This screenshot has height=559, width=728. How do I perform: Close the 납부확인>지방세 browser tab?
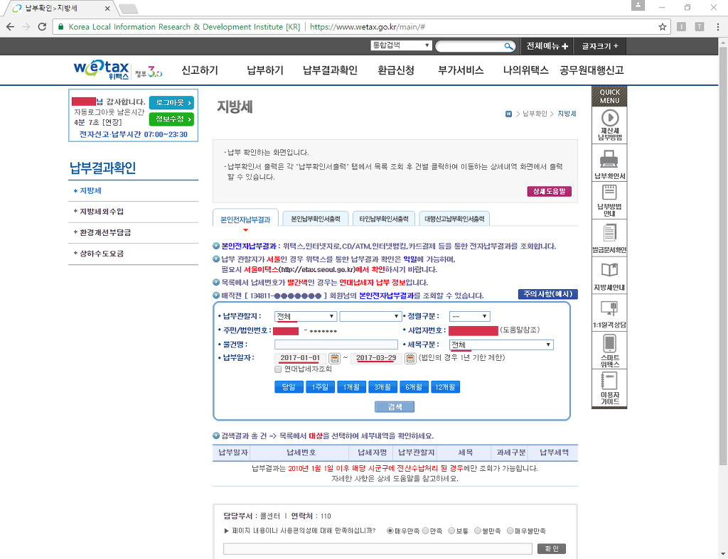(x=107, y=9)
